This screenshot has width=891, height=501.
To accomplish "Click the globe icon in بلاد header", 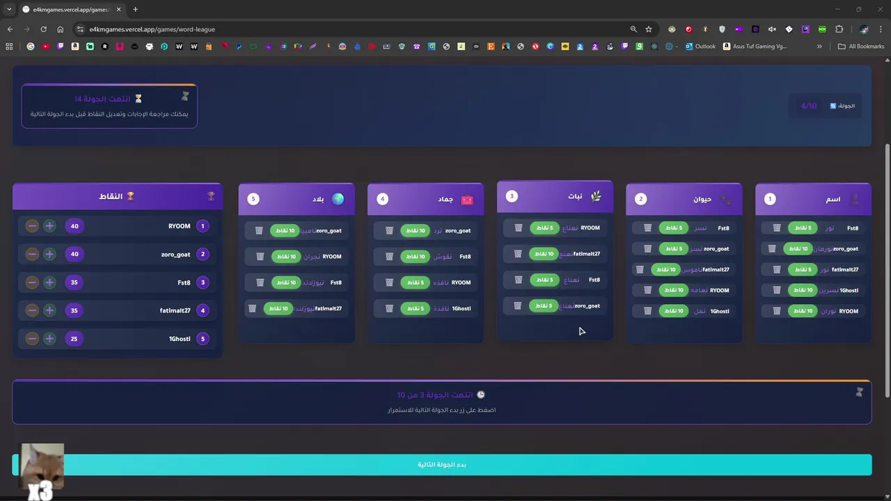I will click(x=338, y=199).
